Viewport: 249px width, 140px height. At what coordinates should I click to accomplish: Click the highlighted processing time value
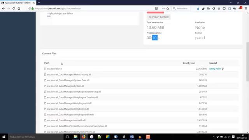(155, 38)
